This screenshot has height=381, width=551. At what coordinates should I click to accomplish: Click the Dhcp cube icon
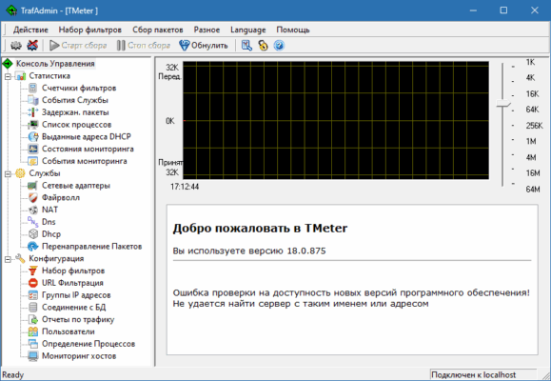pos(33,234)
